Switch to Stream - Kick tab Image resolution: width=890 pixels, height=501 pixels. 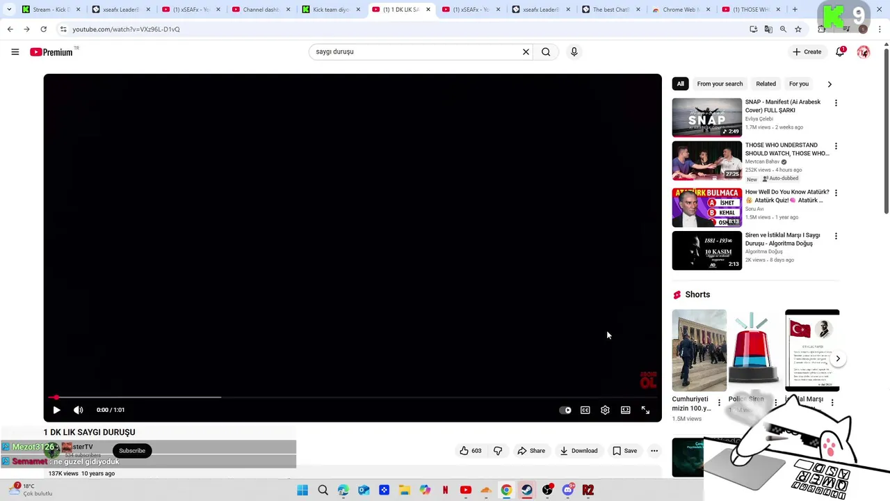click(50, 10)
